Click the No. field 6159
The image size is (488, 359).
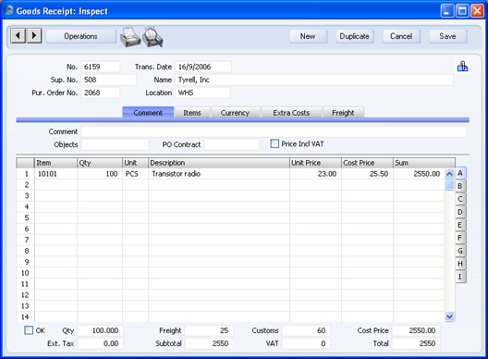click(x=101, y=67)
